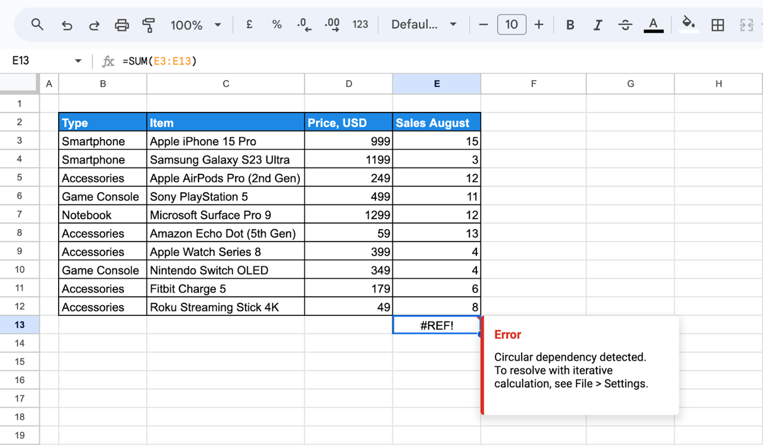The height and width of the screenshot is (445, 763).
Task: Open the zoom 100% dropdown
Action: pyautogui.click(x=196, y=25)
